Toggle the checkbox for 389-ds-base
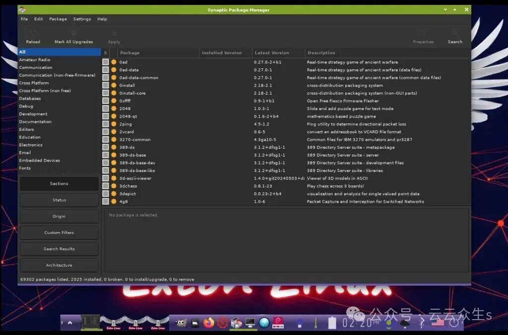The image size is (508, 335). (106, 155)
